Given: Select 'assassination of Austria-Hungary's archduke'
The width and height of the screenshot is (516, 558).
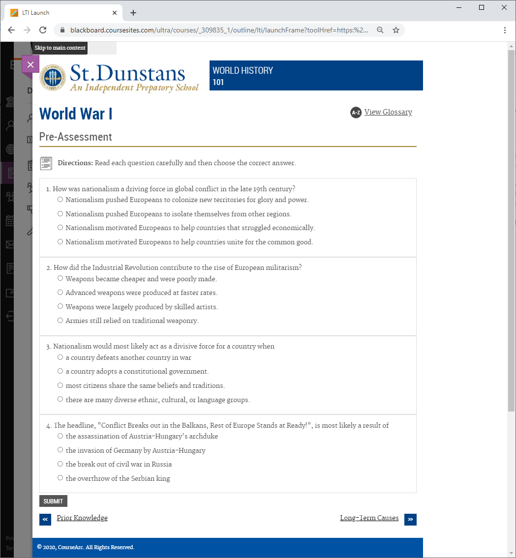Looking at the screenshot, I should [x=60, y=436].
